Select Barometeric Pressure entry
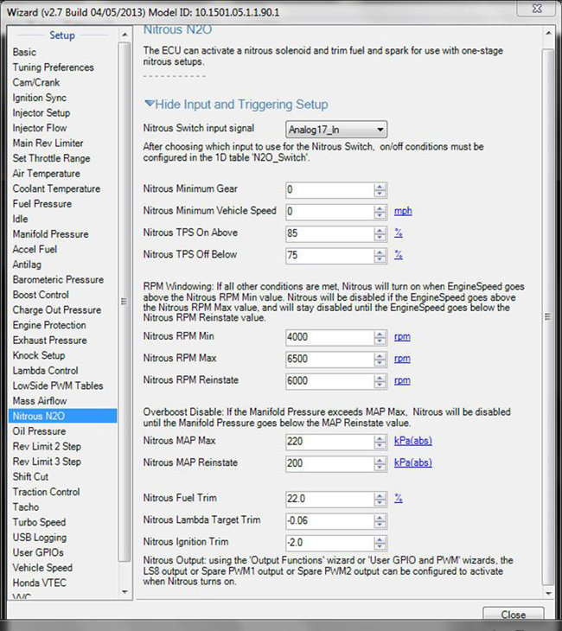Image resolution: width=562 pixels, height=631 pixels. [x=58, y=280]
